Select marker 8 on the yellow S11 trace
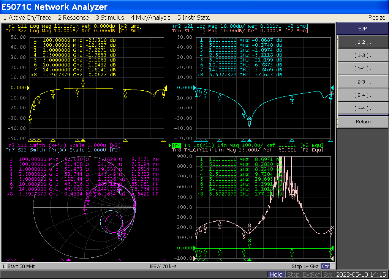389x279 pixels. [x=83, y=84]
